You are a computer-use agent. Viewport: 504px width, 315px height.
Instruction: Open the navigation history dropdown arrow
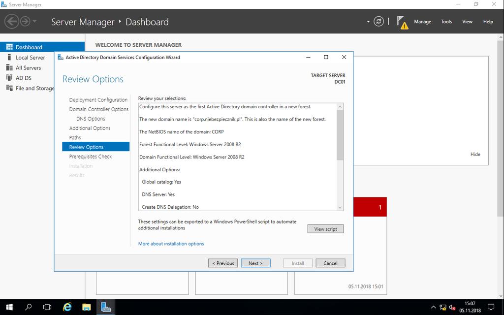(x=34, y=22)
